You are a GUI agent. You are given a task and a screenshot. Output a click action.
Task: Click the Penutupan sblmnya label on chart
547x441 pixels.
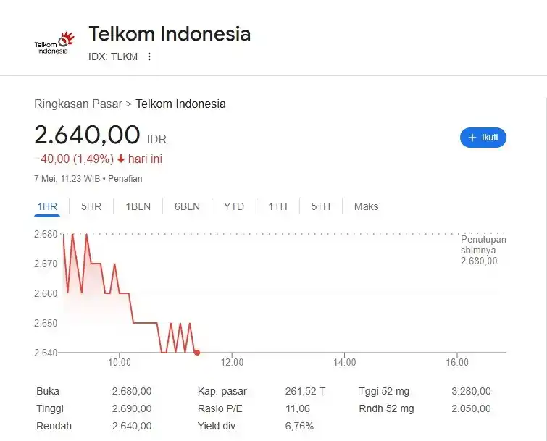coord(483,250)
